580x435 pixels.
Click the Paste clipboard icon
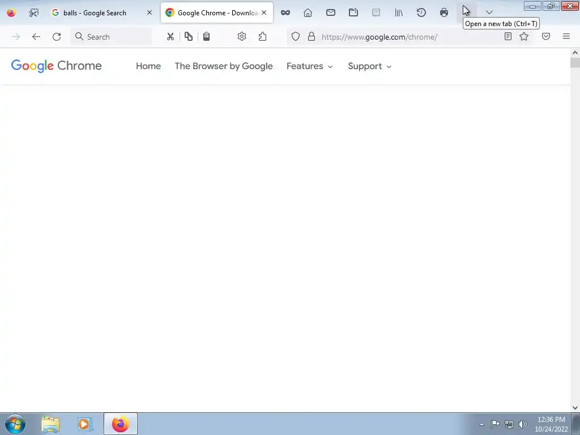[206, 37]
